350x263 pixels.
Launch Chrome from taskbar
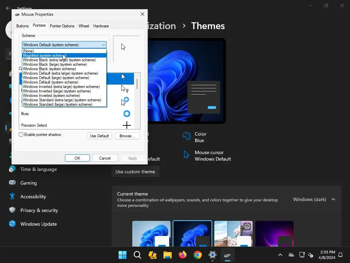pyautogui.click(x=198, y=255)
